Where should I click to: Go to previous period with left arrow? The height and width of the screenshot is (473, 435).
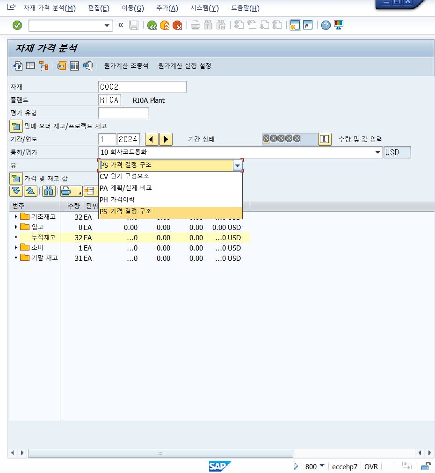(152, 139)
